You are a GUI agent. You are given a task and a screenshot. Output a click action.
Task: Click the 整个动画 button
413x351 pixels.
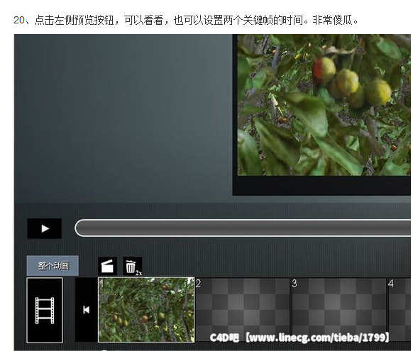[53, 266]
